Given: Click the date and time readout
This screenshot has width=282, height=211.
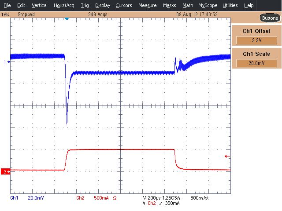Looking at the screenshot, I should [x=197, y=15].
